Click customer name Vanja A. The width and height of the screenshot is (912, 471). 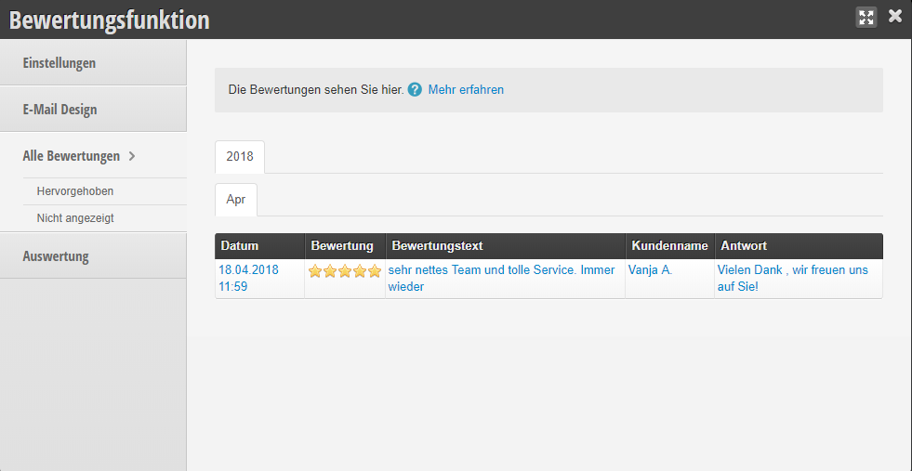(650, 270)
